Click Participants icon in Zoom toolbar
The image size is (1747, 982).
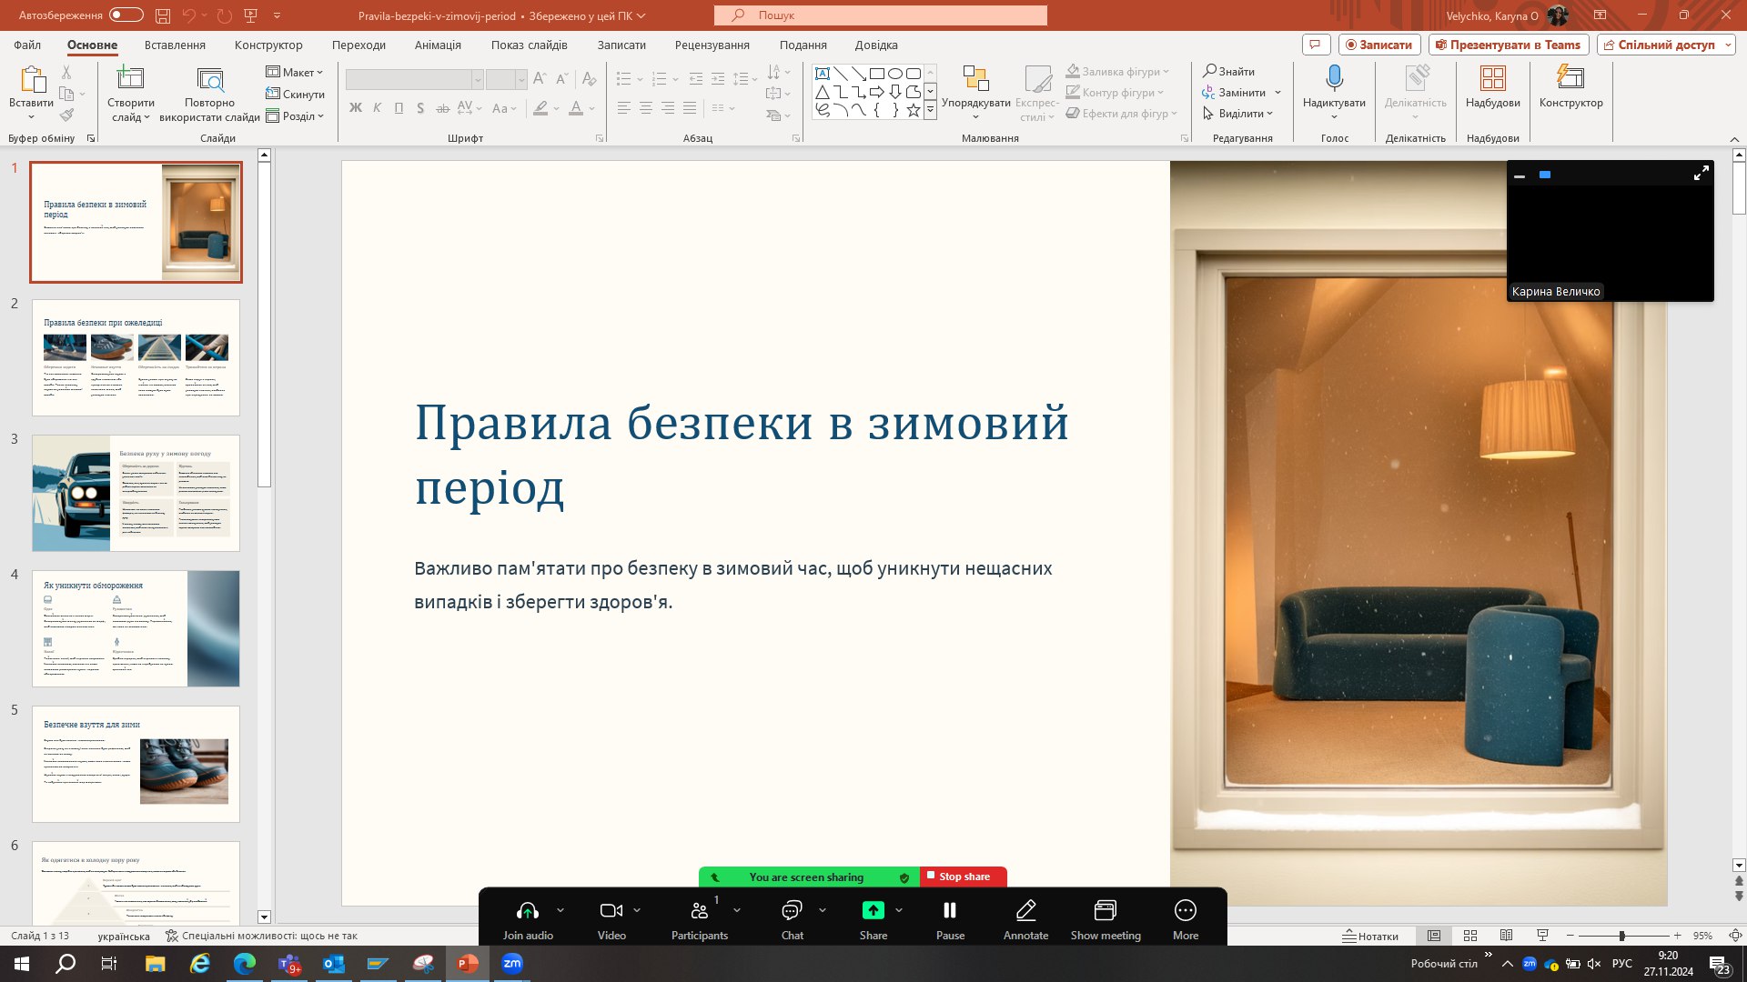click(x=699, y=911)
